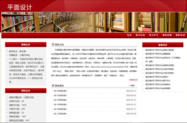
Task: Open the 首页 navigation item
Action: click(129, 35)
